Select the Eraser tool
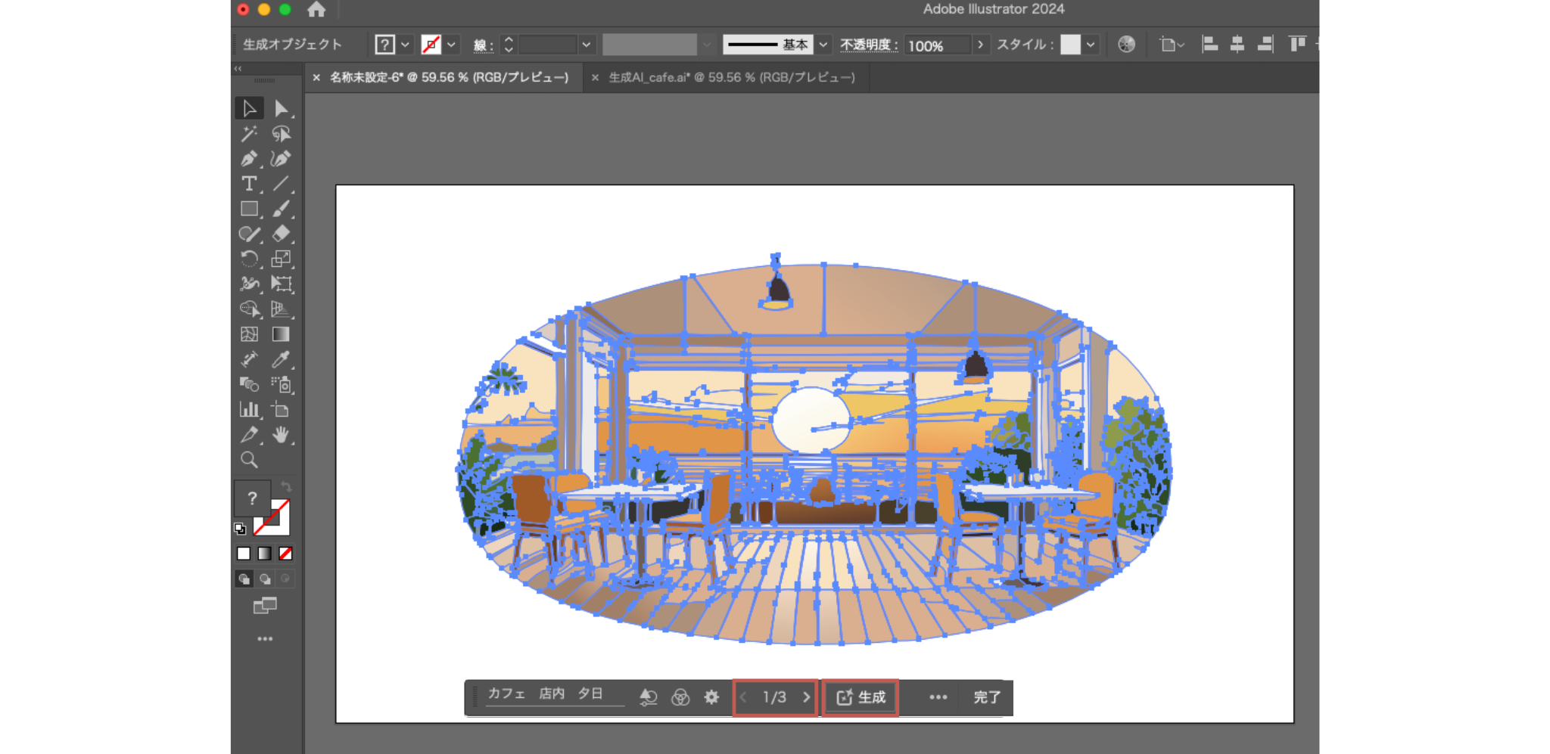 point(282,234)
